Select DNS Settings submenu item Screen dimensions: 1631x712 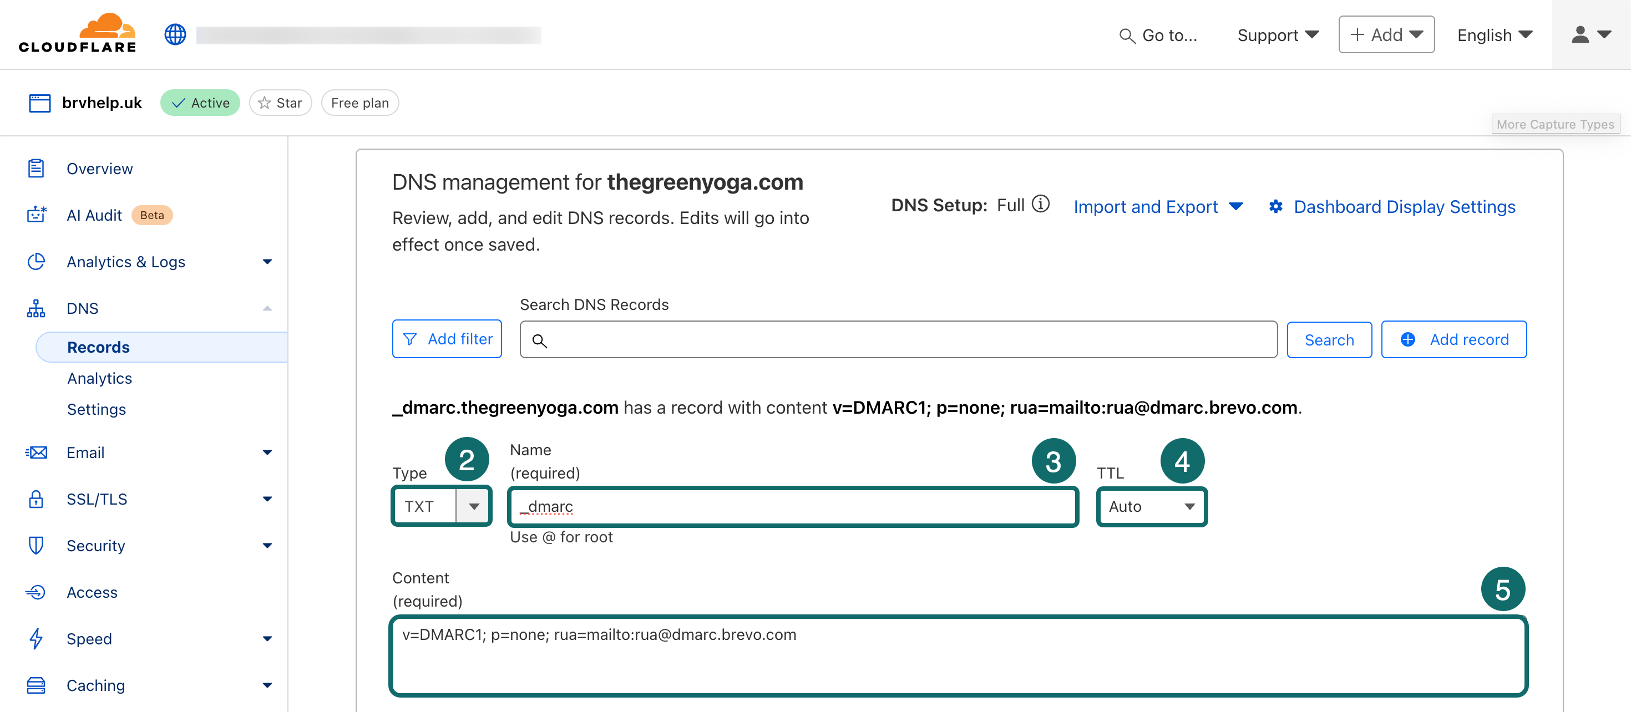[96, 409]
